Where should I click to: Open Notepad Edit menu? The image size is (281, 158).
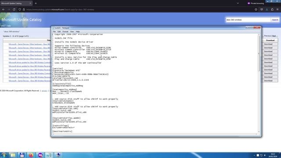[x=59, y=32]
